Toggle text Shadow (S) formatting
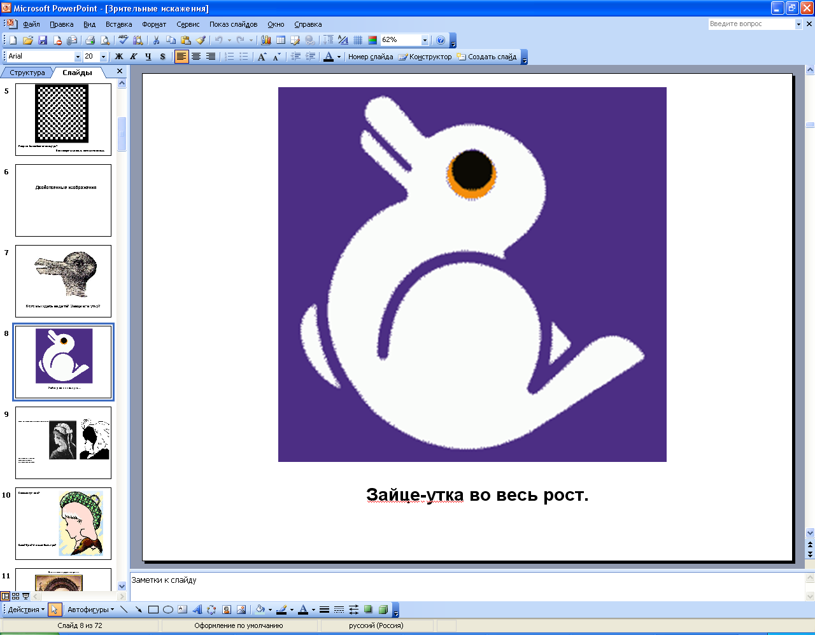This screenshot has height=635, width=815. tap(163, 57)
